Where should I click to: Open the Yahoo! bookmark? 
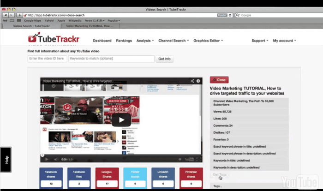coord(49,21)
